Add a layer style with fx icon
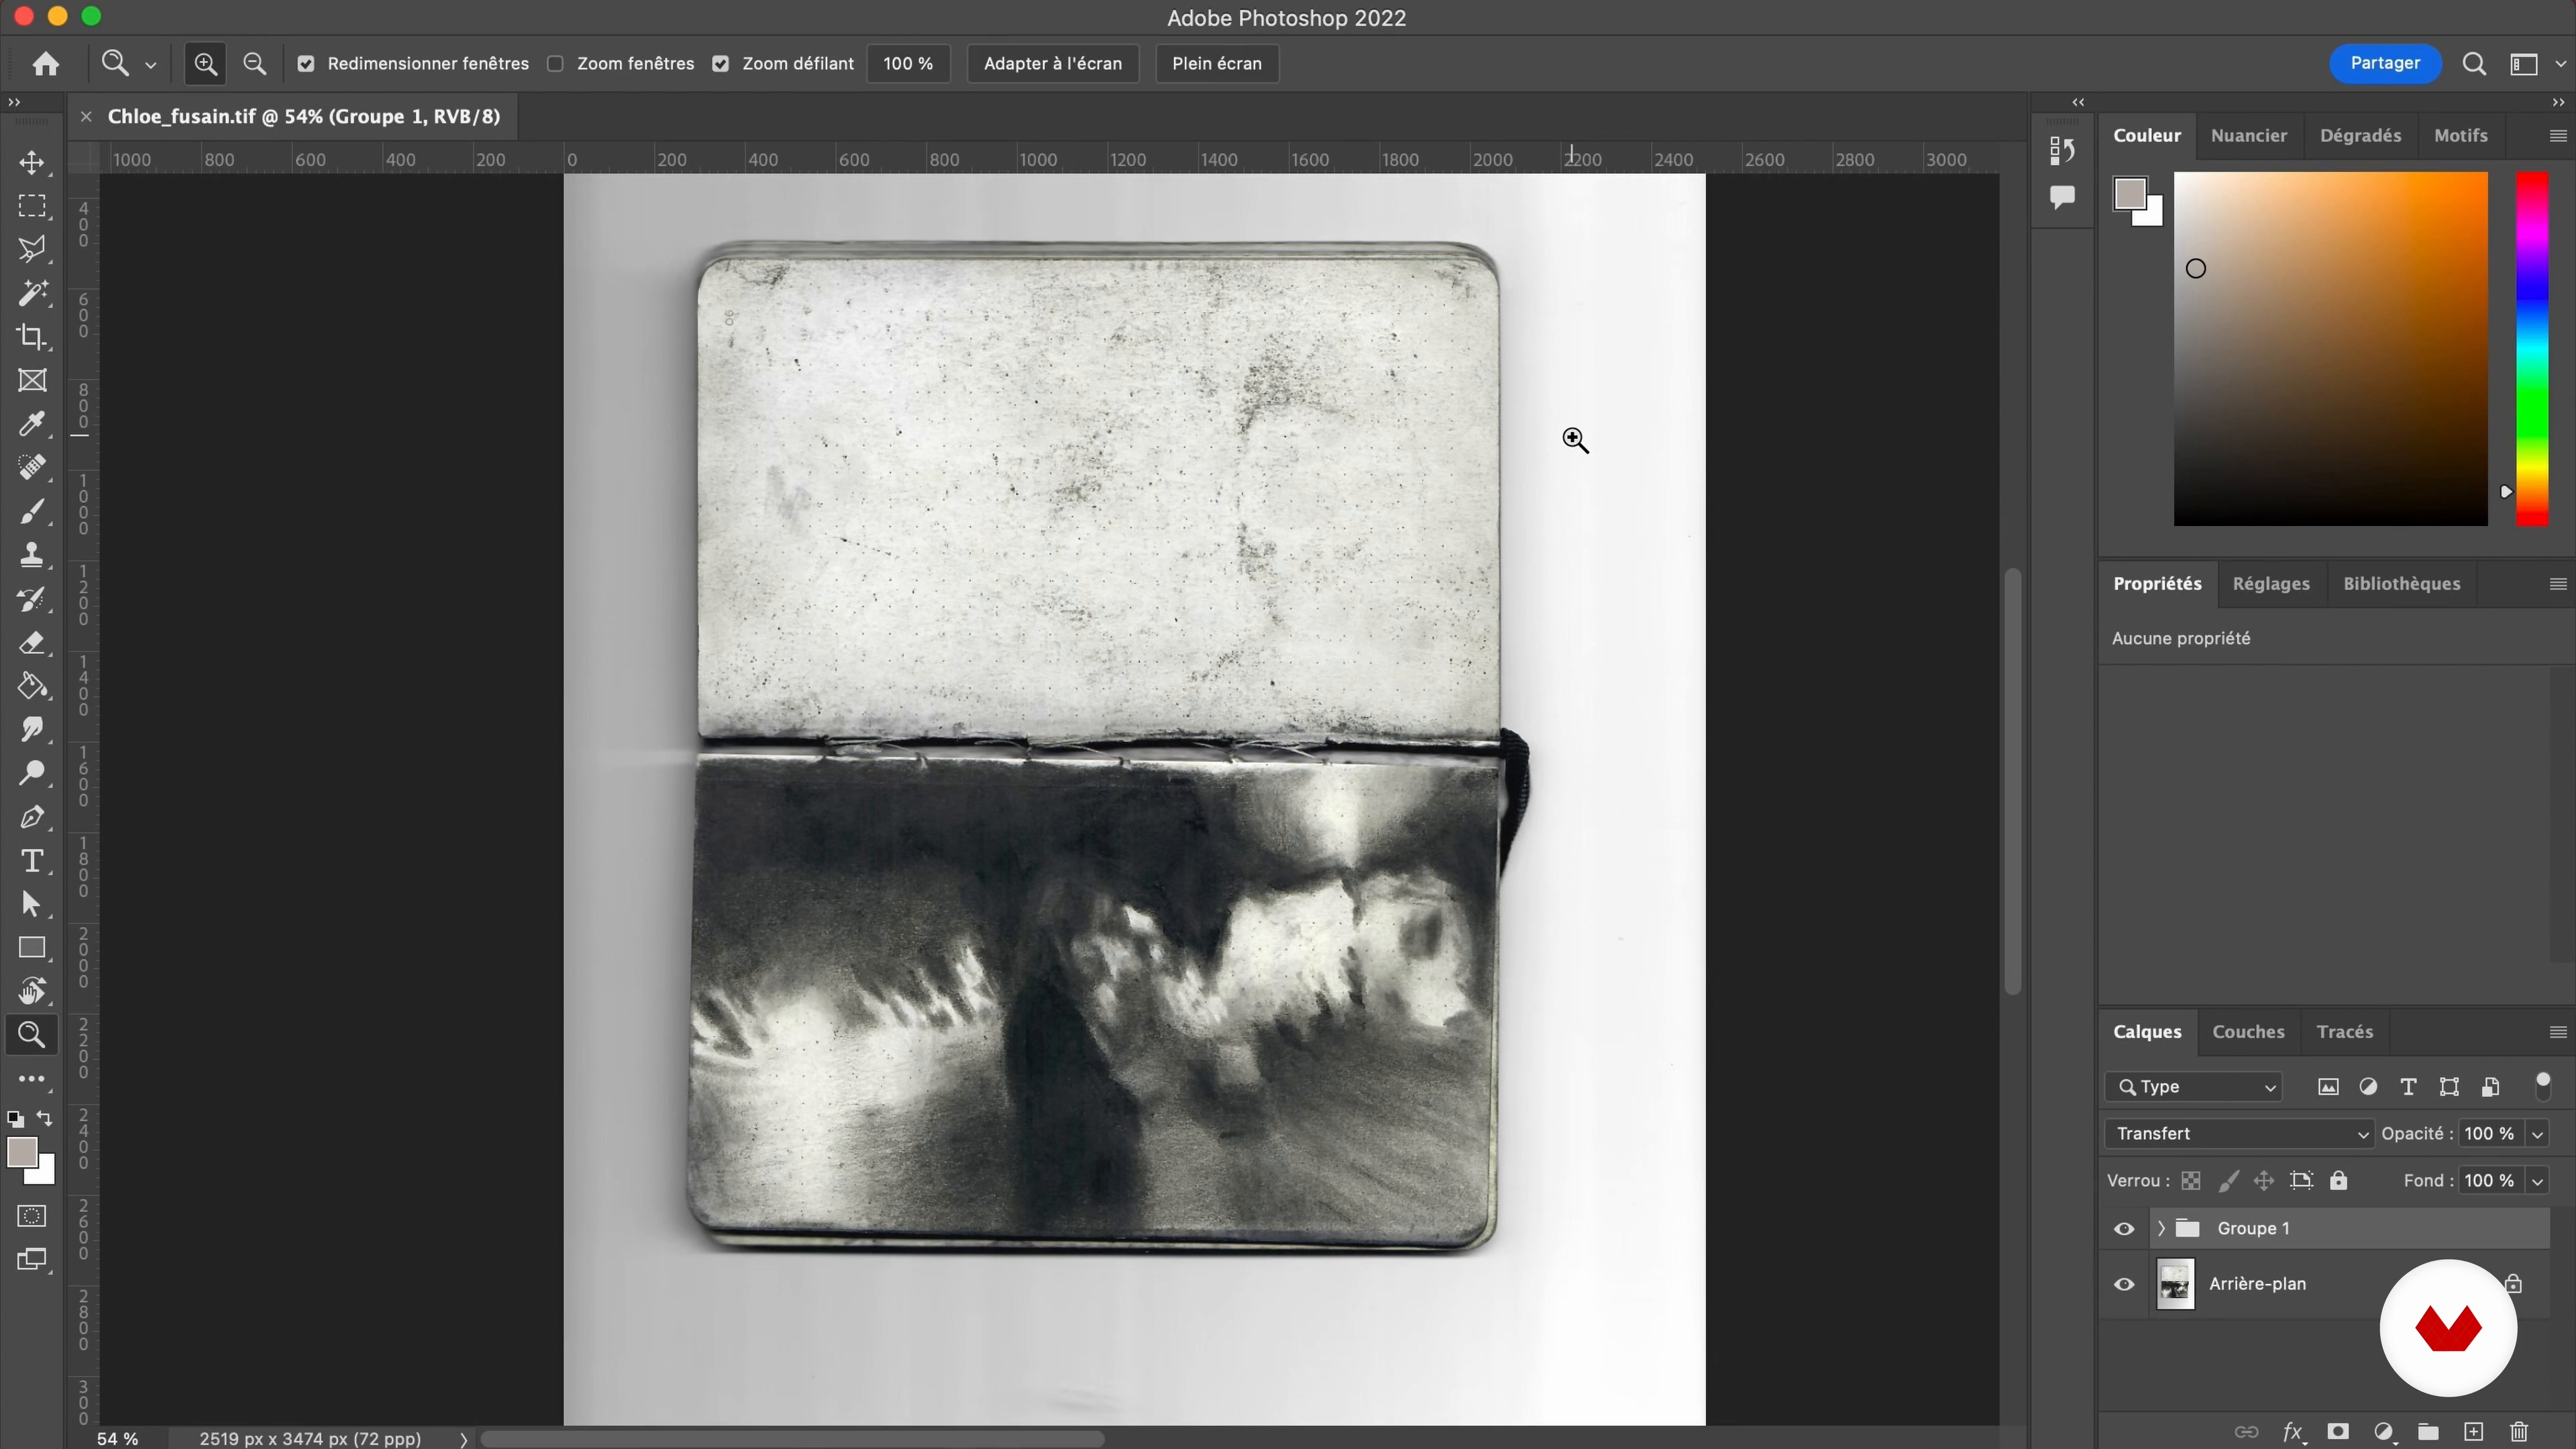Viewport: 2576px width, 1449px height. point(2293,1432)
